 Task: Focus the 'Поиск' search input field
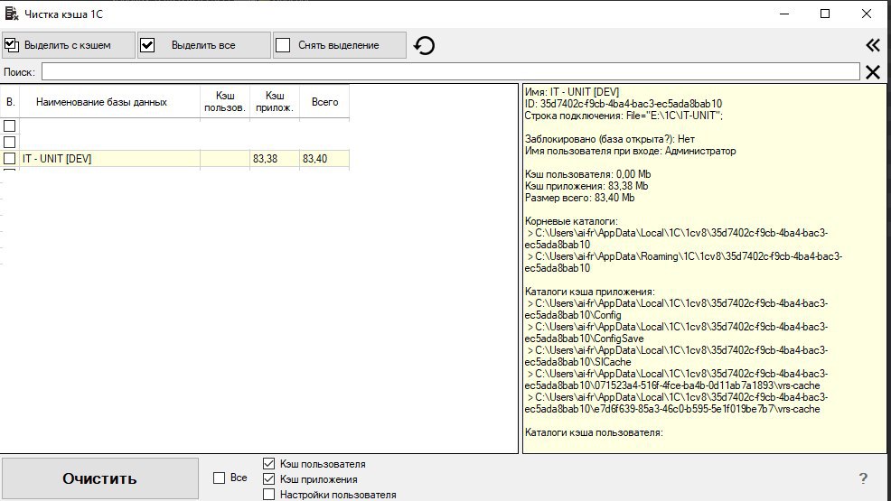click(x=450, y=72)
